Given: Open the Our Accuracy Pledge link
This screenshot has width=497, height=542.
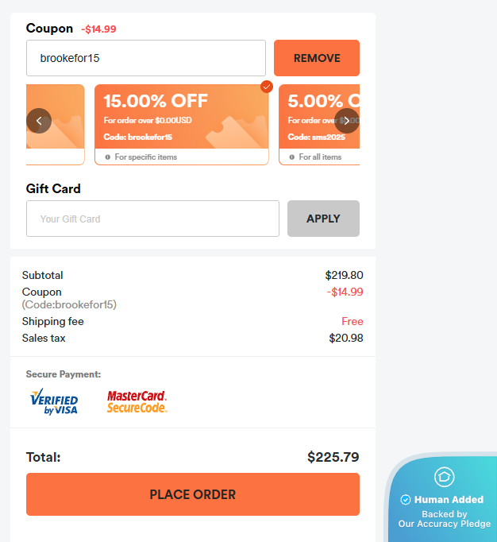Looking at the screenshot, I should pyautogui.click(x=445, y=524).
